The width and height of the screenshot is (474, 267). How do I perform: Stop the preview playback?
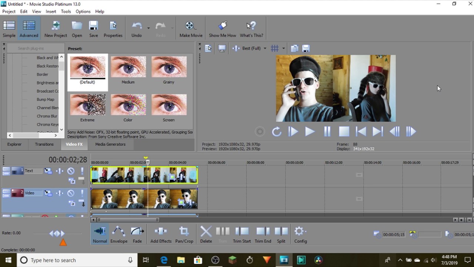pos(344,132)
